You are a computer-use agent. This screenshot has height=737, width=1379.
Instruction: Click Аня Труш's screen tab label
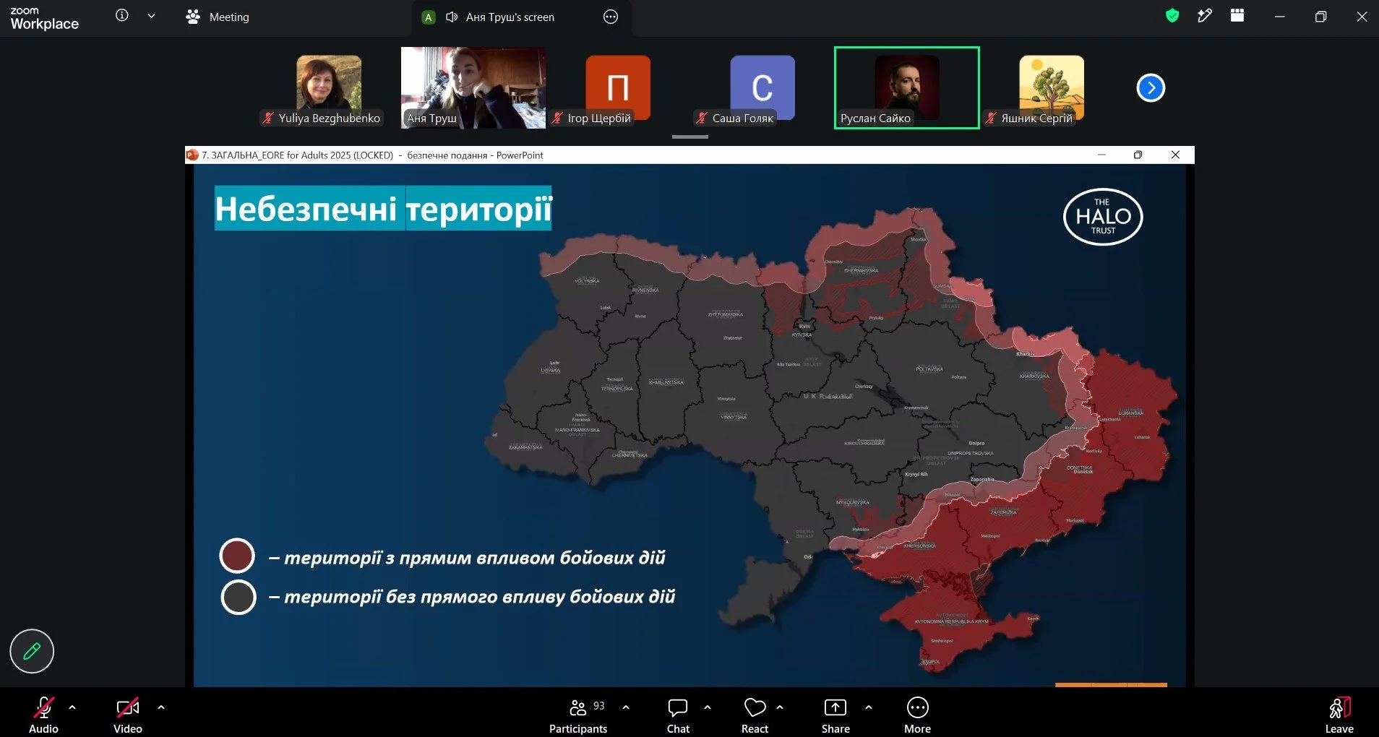[x=510, y=17]
